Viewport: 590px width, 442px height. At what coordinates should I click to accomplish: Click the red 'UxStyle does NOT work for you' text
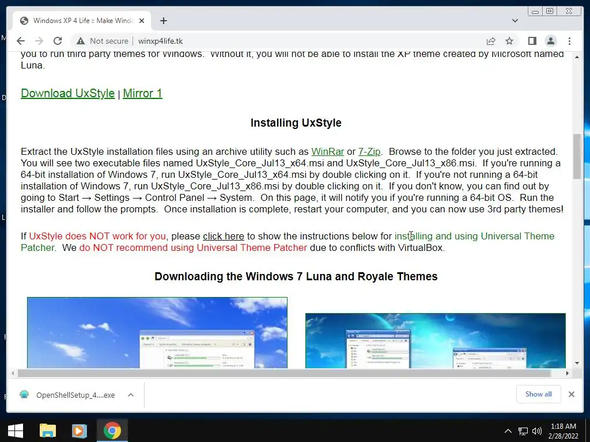point(97,236)
